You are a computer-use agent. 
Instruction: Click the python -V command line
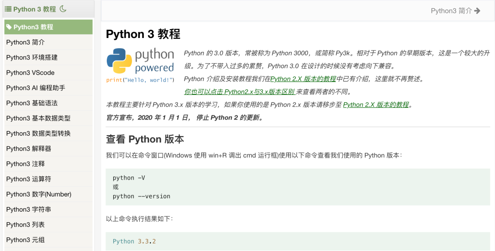(129, 178)
